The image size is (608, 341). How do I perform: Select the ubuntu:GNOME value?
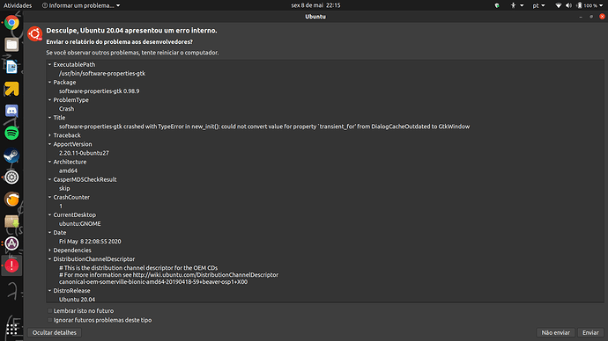80,224
